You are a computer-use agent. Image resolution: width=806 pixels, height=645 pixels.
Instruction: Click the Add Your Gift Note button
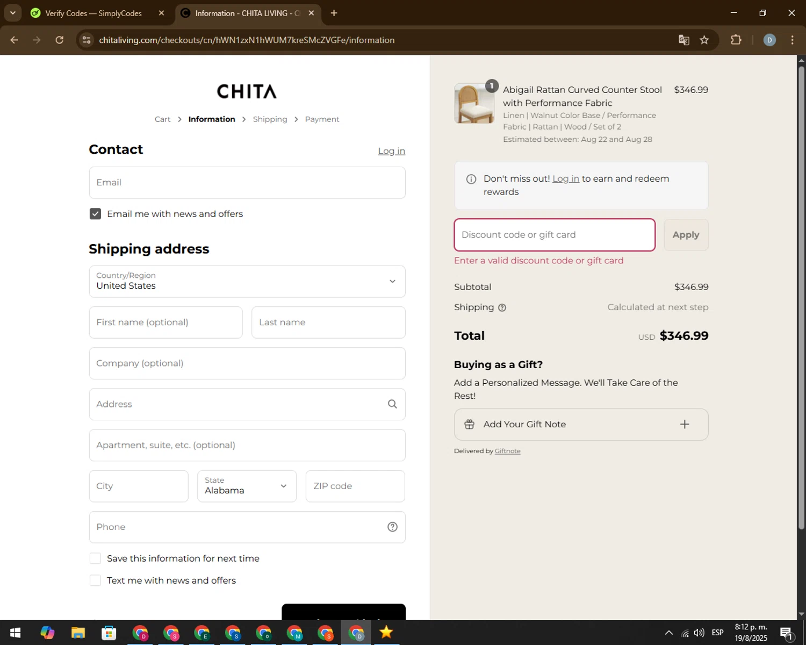click(581, 424)
